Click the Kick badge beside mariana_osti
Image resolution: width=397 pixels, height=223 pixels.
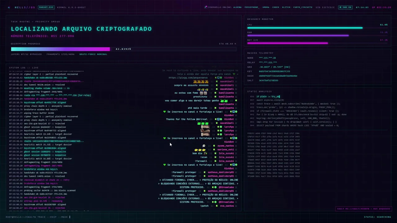click(x=214, y=150)
